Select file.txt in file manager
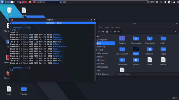 (150, 61)
